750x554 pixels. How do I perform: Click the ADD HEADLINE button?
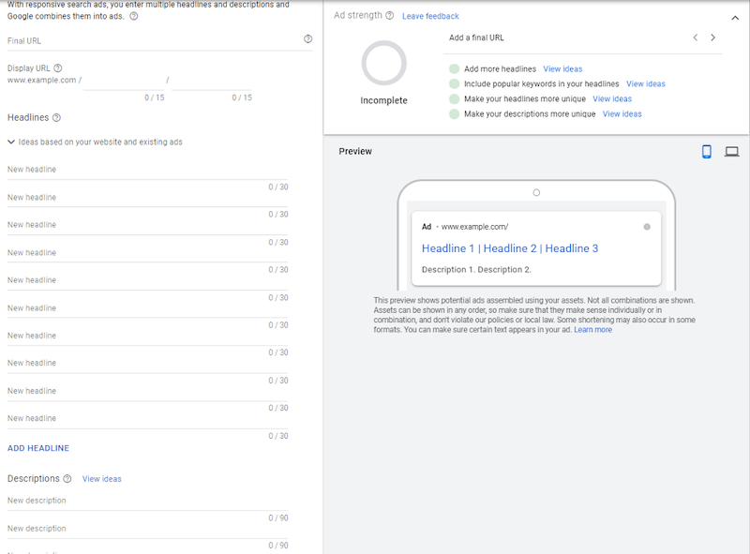37,448
